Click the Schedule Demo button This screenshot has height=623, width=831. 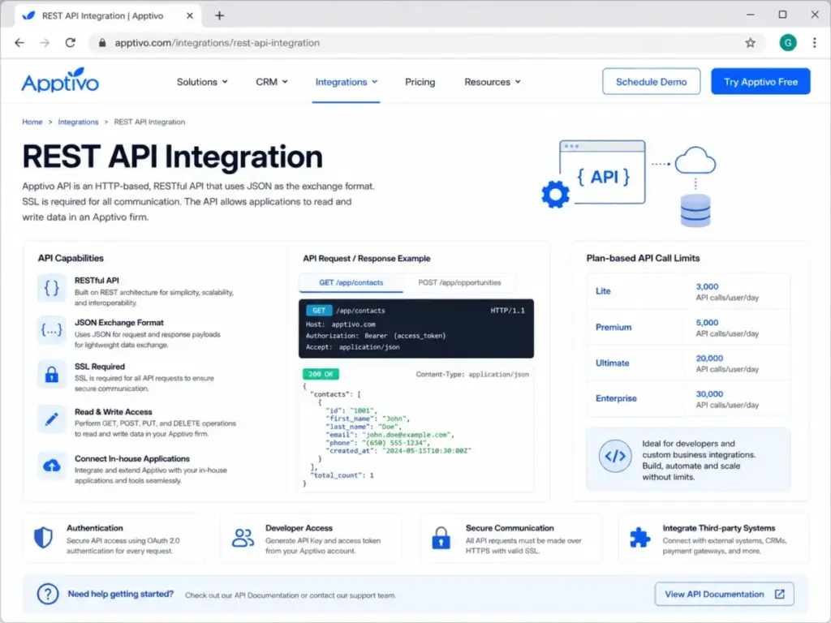(x=651, y=82)
